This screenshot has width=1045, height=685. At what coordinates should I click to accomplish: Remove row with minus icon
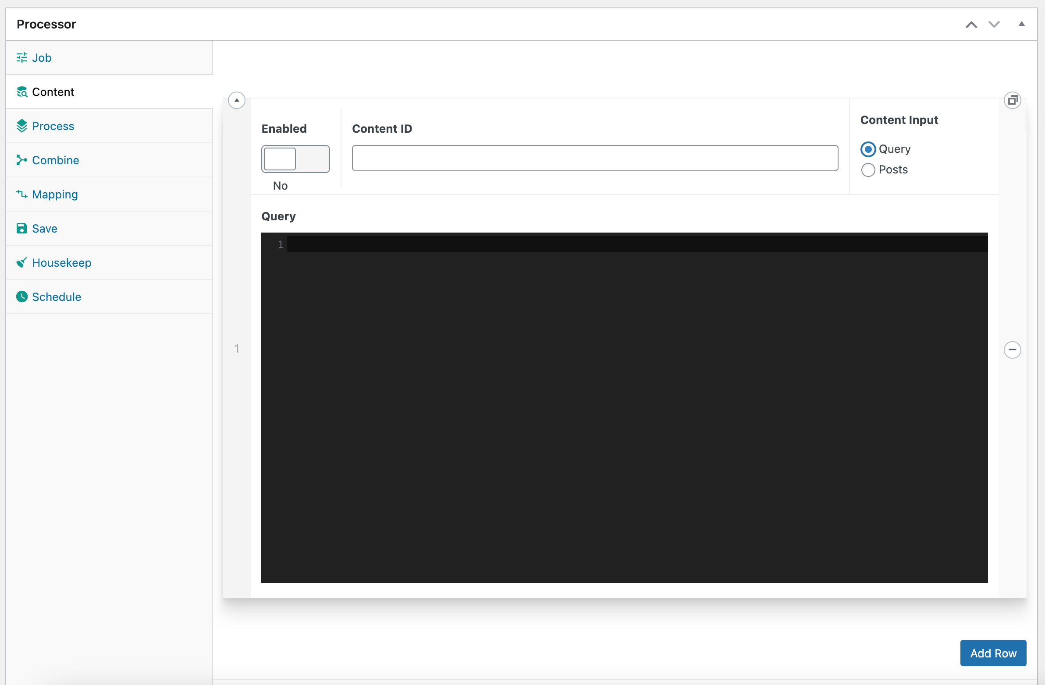[1012, 350]
